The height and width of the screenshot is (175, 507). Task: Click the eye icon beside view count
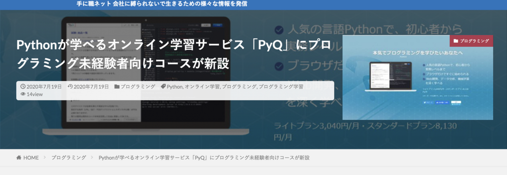tap(23, 94)
